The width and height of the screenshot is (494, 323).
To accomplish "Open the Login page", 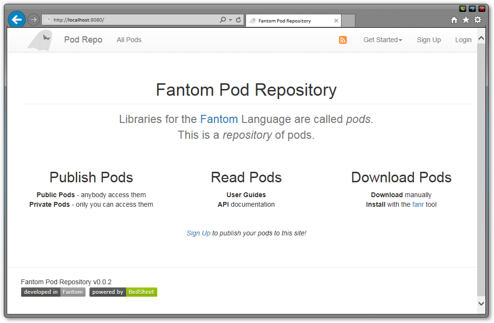I will [463, 40].
